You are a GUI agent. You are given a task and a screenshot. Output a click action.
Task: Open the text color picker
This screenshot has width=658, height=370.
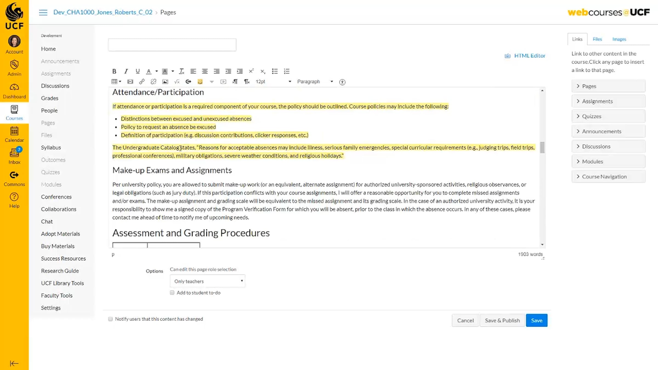tap(149, 71)
